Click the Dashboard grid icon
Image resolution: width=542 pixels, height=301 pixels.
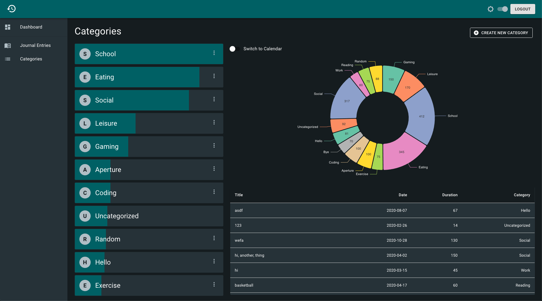(8, 27)
